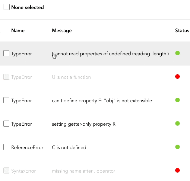
Task: Click the 'None selected' label text
Action: tap(27, 7)
